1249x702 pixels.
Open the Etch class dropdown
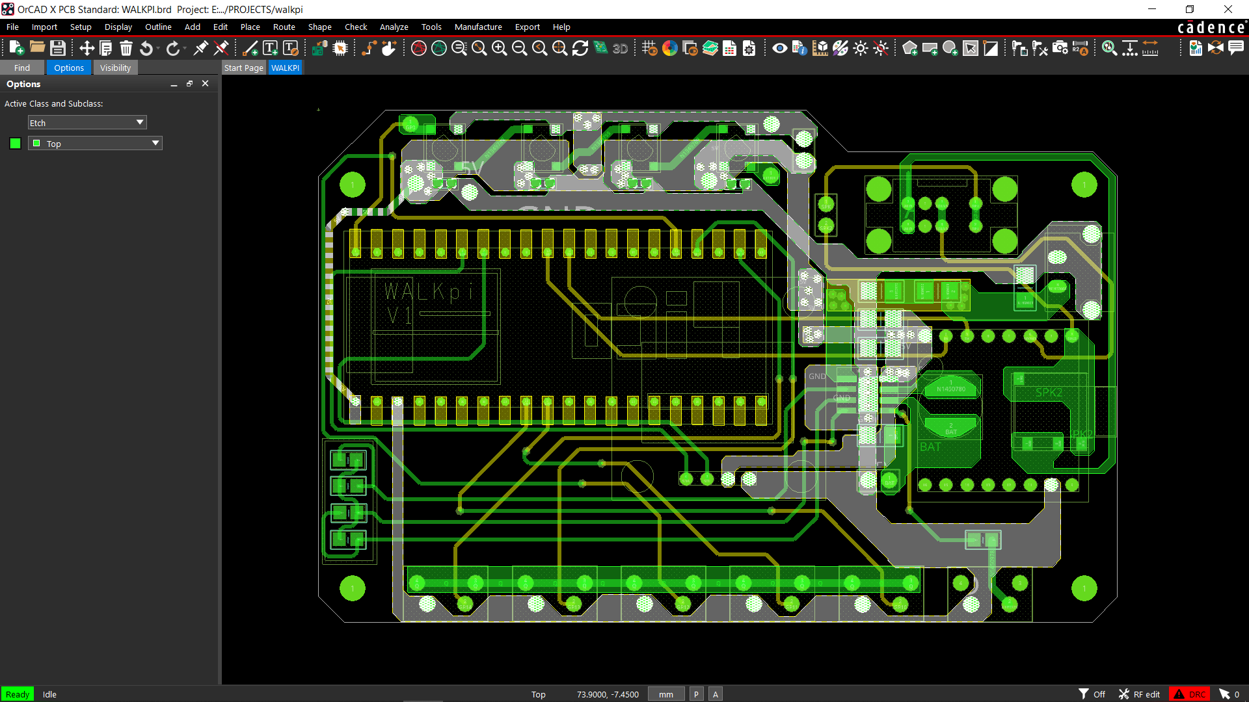coord(87,122)
